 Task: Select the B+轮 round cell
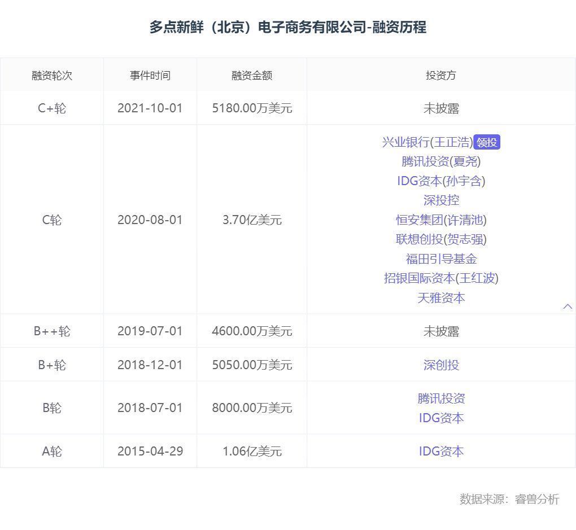[x=52, y=365]
